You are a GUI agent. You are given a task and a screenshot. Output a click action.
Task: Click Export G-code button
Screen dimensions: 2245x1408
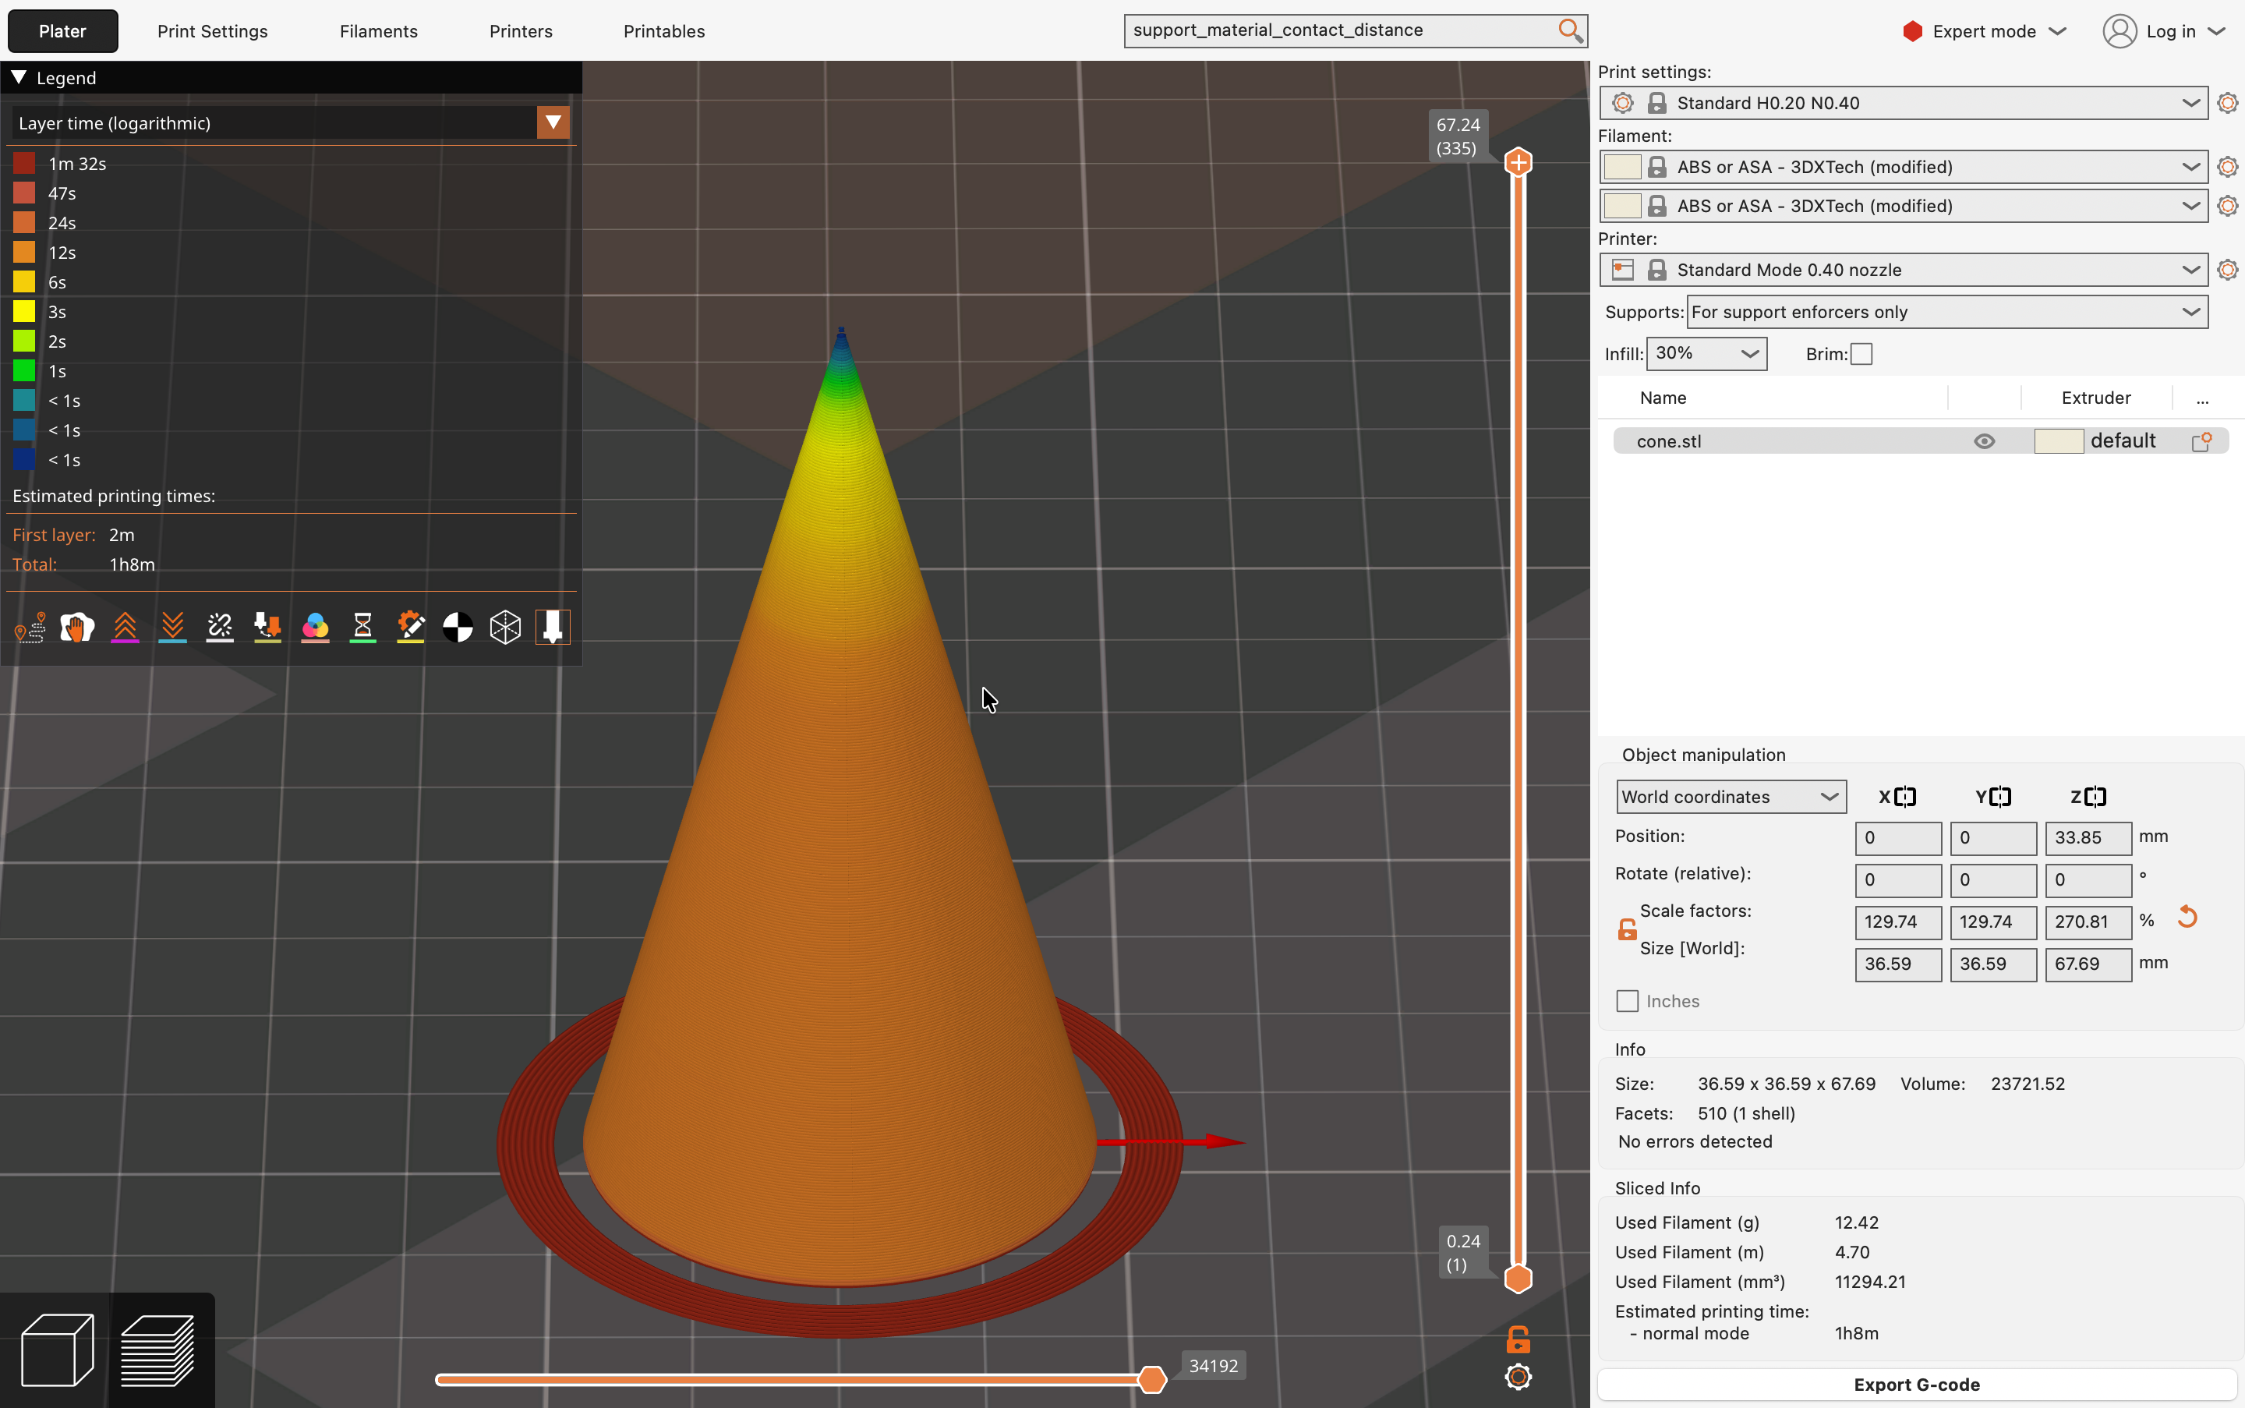pyautogui.click(x=1916, y=1385)
